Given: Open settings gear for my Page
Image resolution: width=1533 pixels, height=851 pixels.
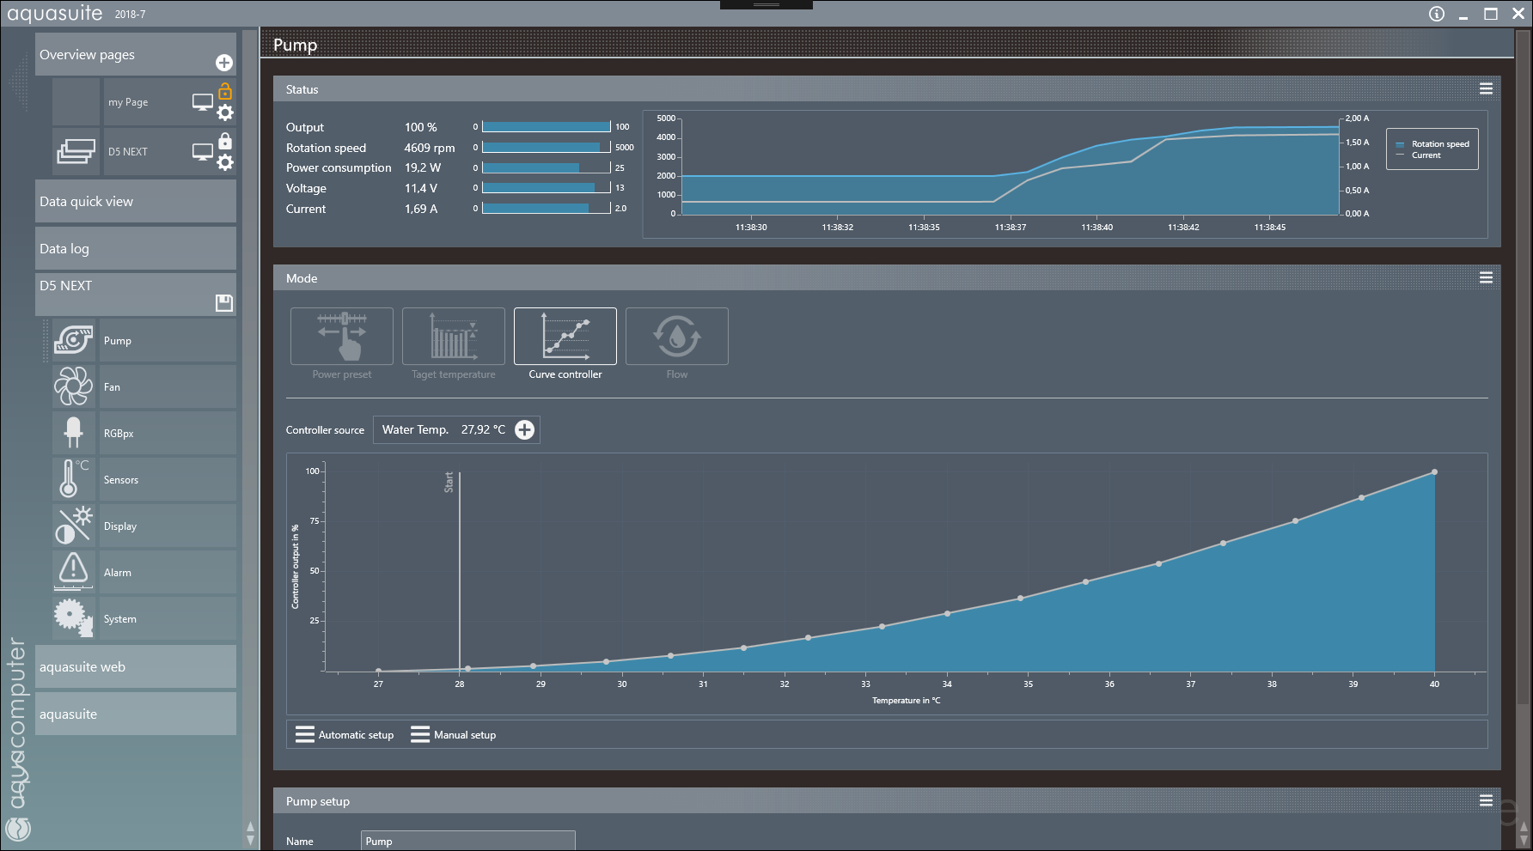Looking at the screenshot, I should 225,112.
